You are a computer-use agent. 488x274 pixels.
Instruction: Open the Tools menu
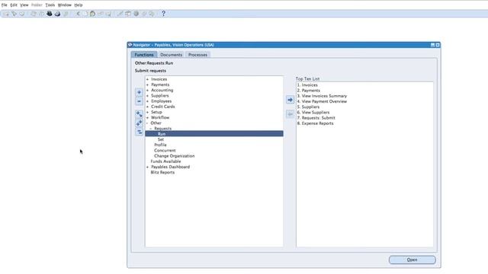(50, 5)
